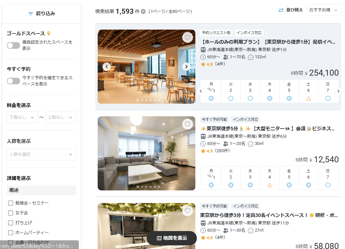Enable the ゴールドスペース toggle
345x249 pixels.
[x=13, y=45]
